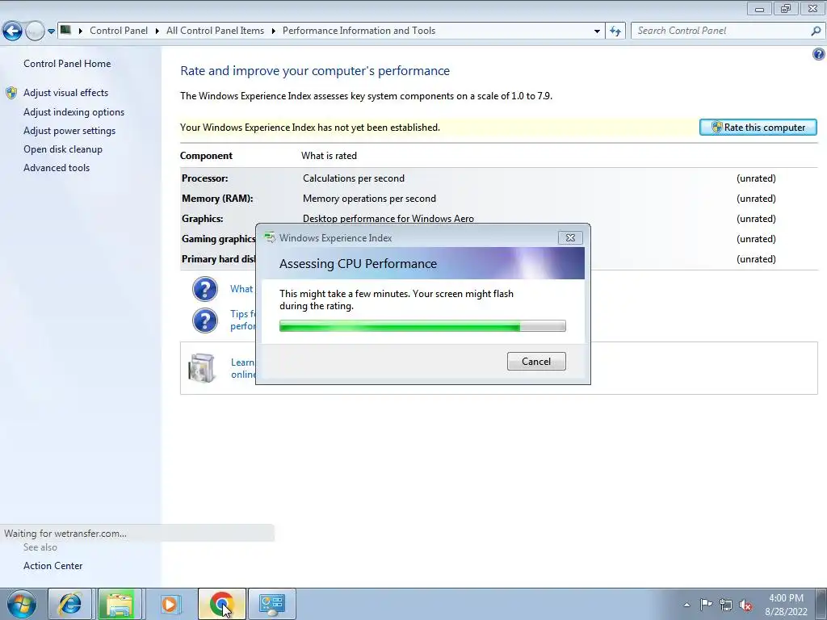Switch to Chrome in the taskbar
Image resolution: width=827 pixels, height=620 pixels.
tap(221, 604)
